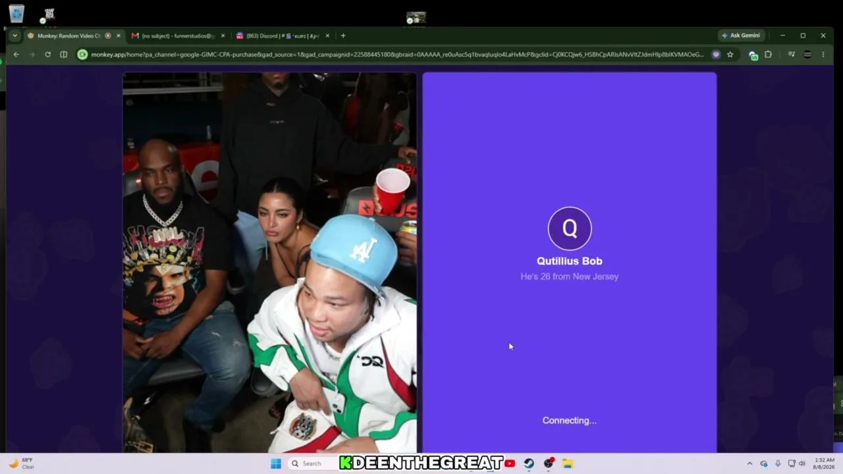
Task: Open File Explorer from the taskbar
Action: point(568,463)
